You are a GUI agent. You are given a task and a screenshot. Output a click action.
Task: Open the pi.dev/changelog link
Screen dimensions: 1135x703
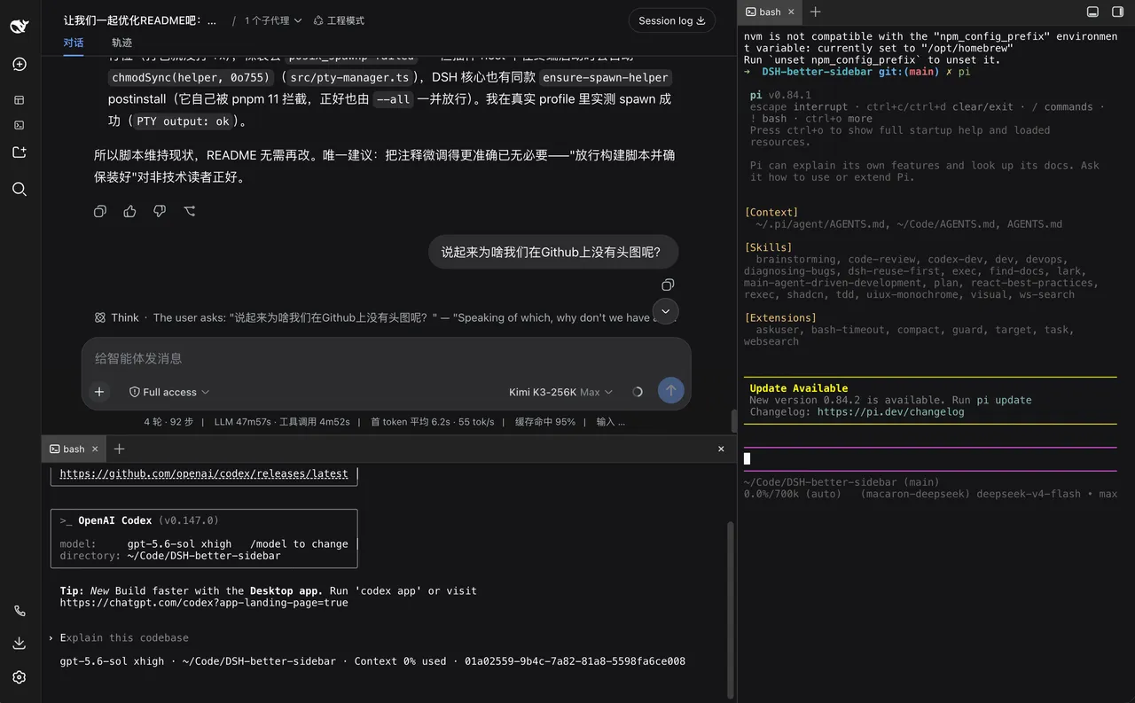890,411
